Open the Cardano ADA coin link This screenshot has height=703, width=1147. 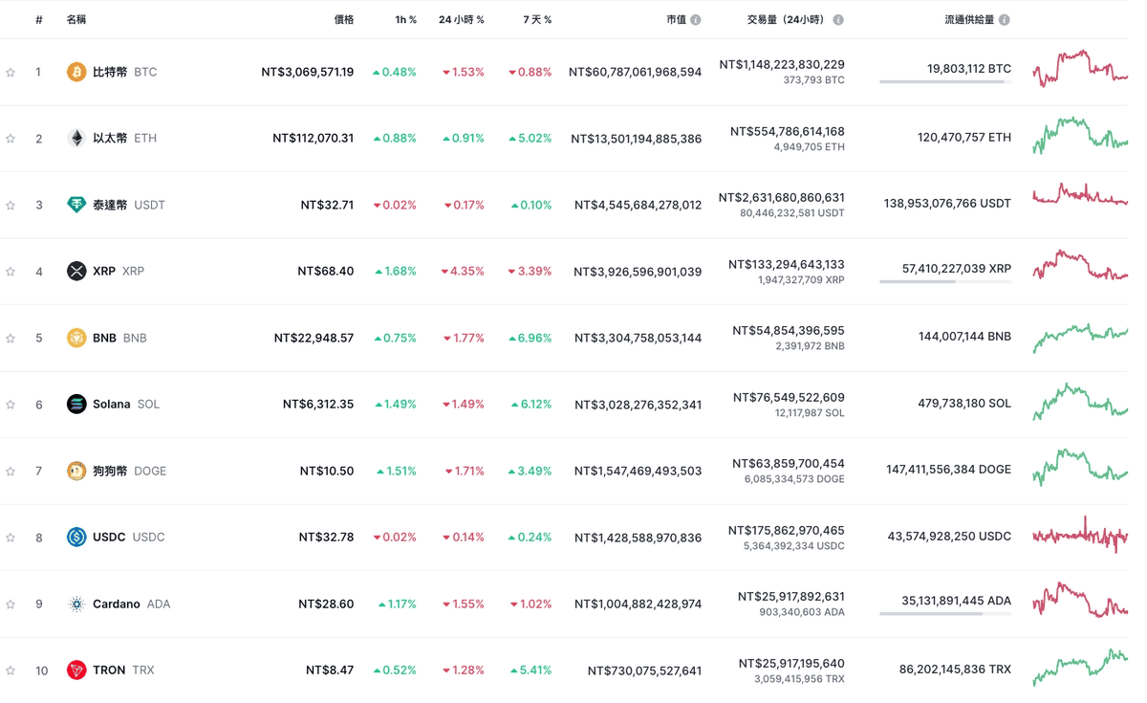click(x=131, y=604)
